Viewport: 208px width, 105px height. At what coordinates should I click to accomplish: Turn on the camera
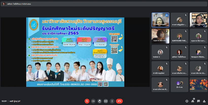pos(93,101)
